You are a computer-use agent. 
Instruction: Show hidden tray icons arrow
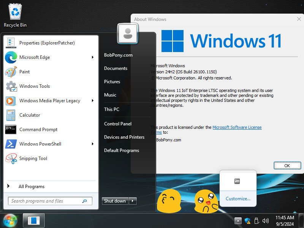(x=238, y=221)
